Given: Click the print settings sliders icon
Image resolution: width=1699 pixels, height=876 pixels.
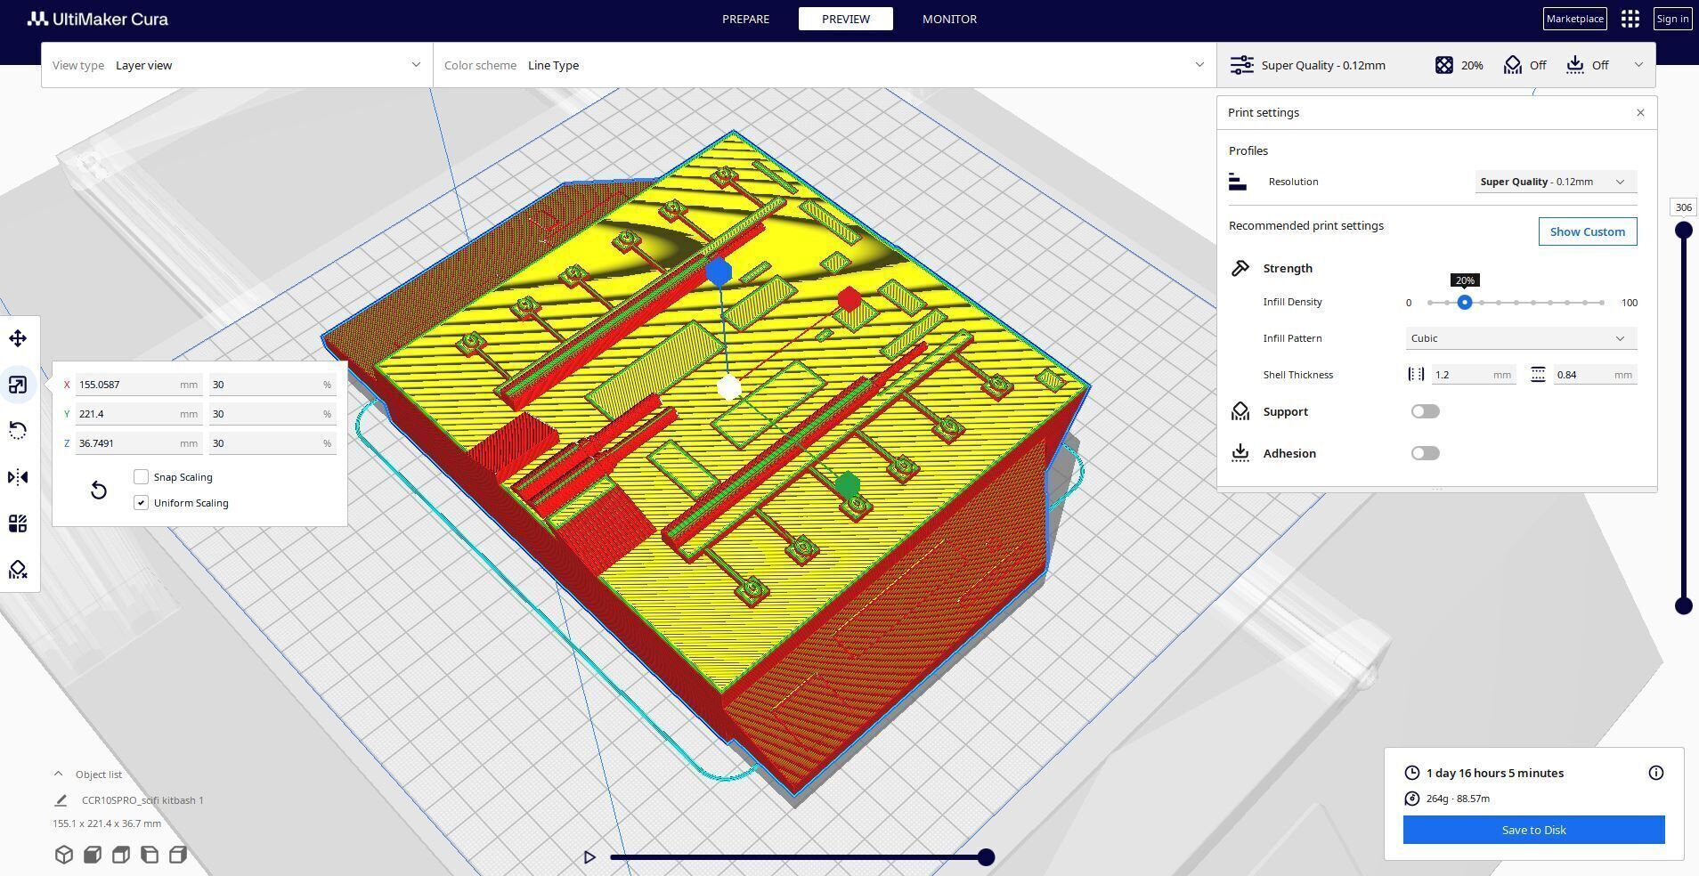Looking at the screenshot, I should [x=1241, y=65].
